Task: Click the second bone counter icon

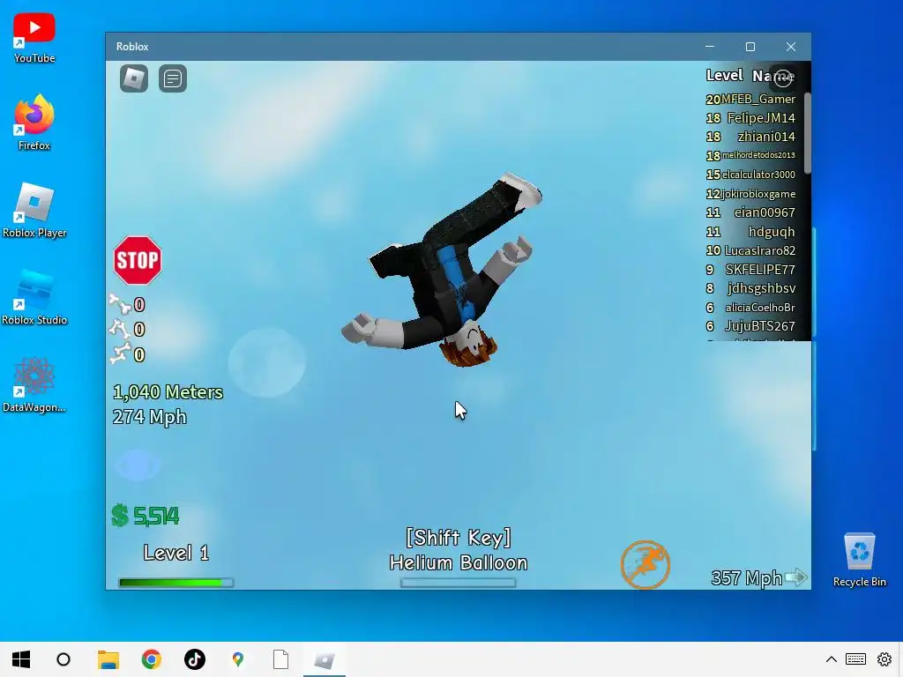Action: click(119, 329)
